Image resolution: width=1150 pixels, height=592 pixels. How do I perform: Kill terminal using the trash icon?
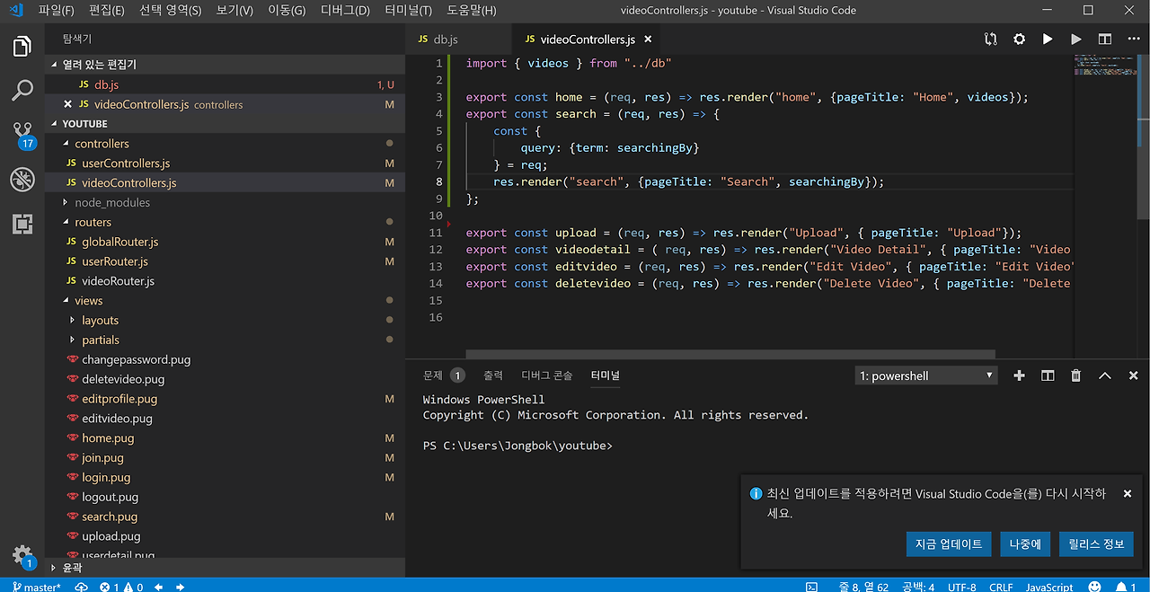tap(1075, 376)
